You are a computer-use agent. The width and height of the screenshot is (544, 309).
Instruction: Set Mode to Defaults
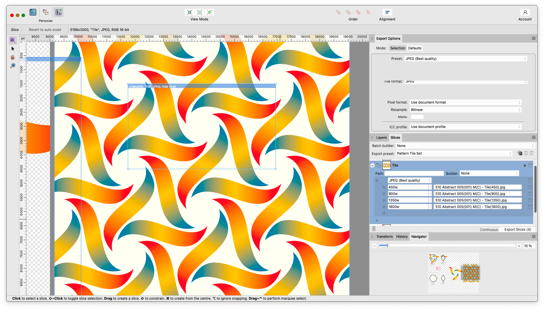415,48
